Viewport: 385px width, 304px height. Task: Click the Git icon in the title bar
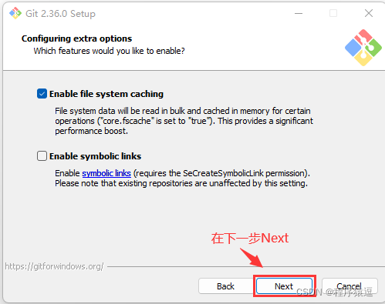[x=15, y=13]
